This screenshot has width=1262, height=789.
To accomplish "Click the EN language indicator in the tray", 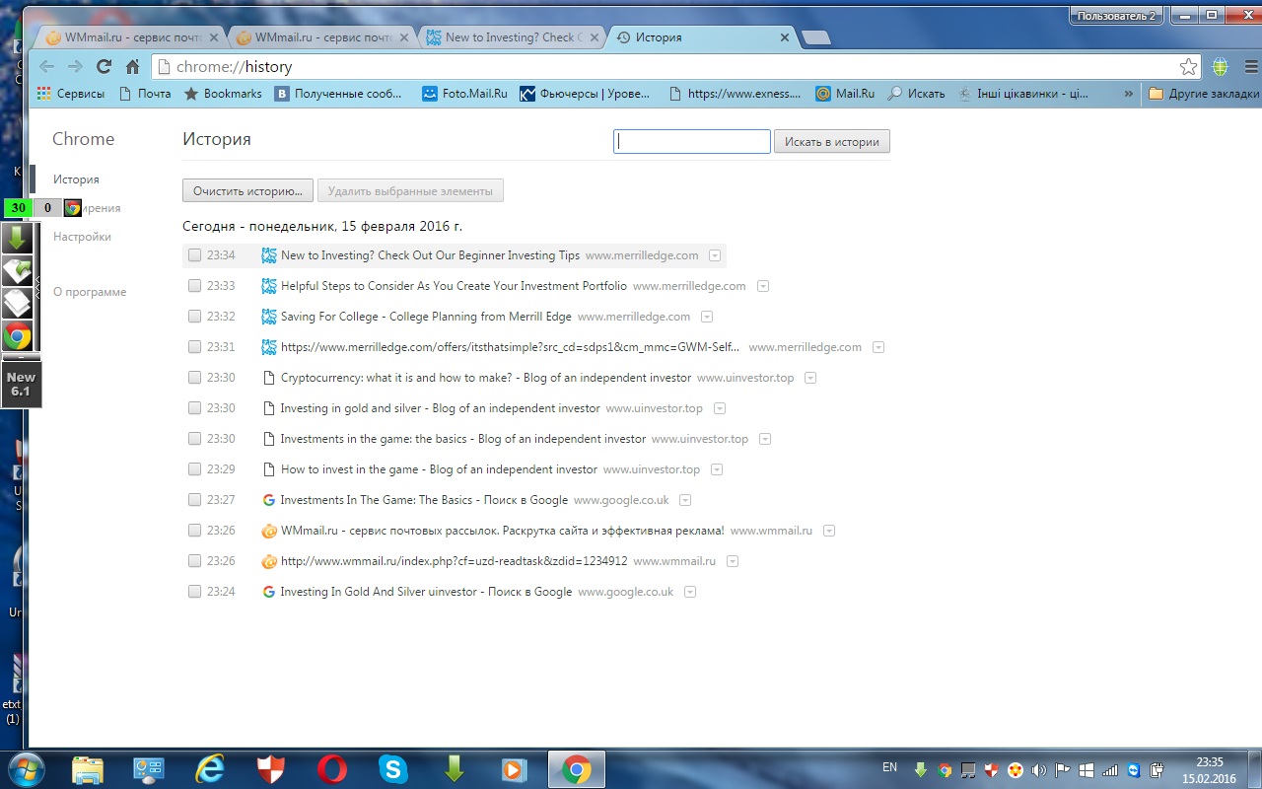I will (x=889, y=767).
